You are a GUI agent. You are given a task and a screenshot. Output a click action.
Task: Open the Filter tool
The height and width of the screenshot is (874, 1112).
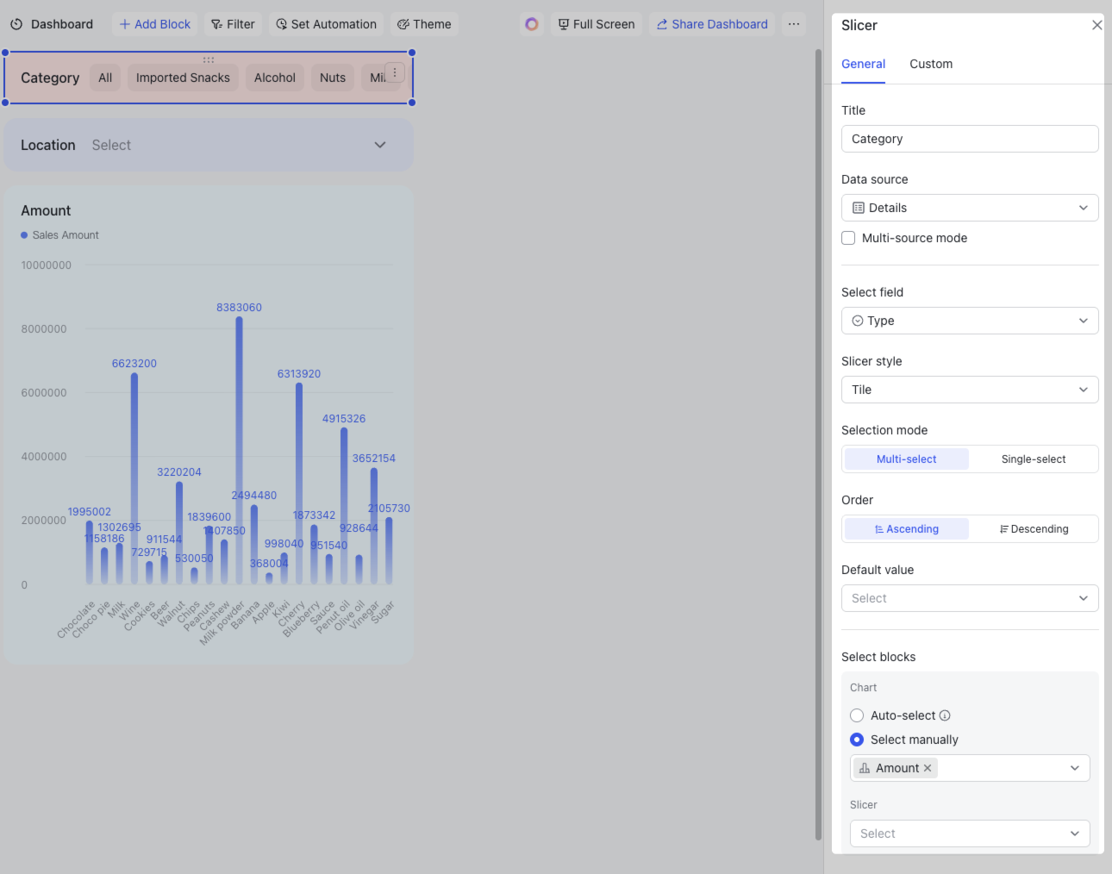[234, 24]
